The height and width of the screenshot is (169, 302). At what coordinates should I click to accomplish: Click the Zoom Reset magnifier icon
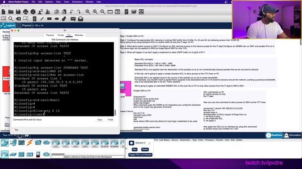[95, 12]
